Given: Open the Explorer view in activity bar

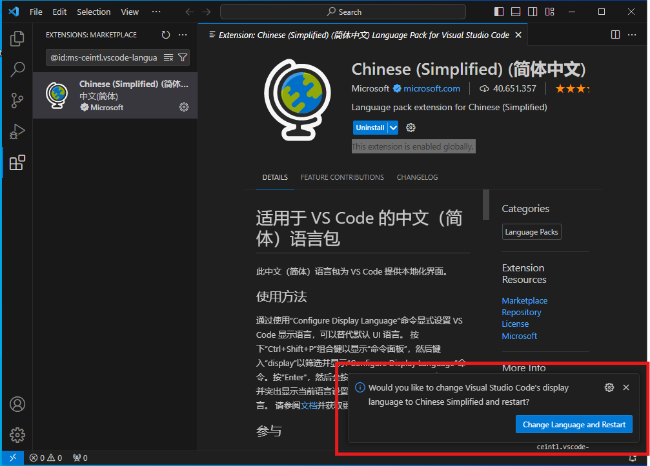Looking at the screenshot, I should (x=17, y=39).
